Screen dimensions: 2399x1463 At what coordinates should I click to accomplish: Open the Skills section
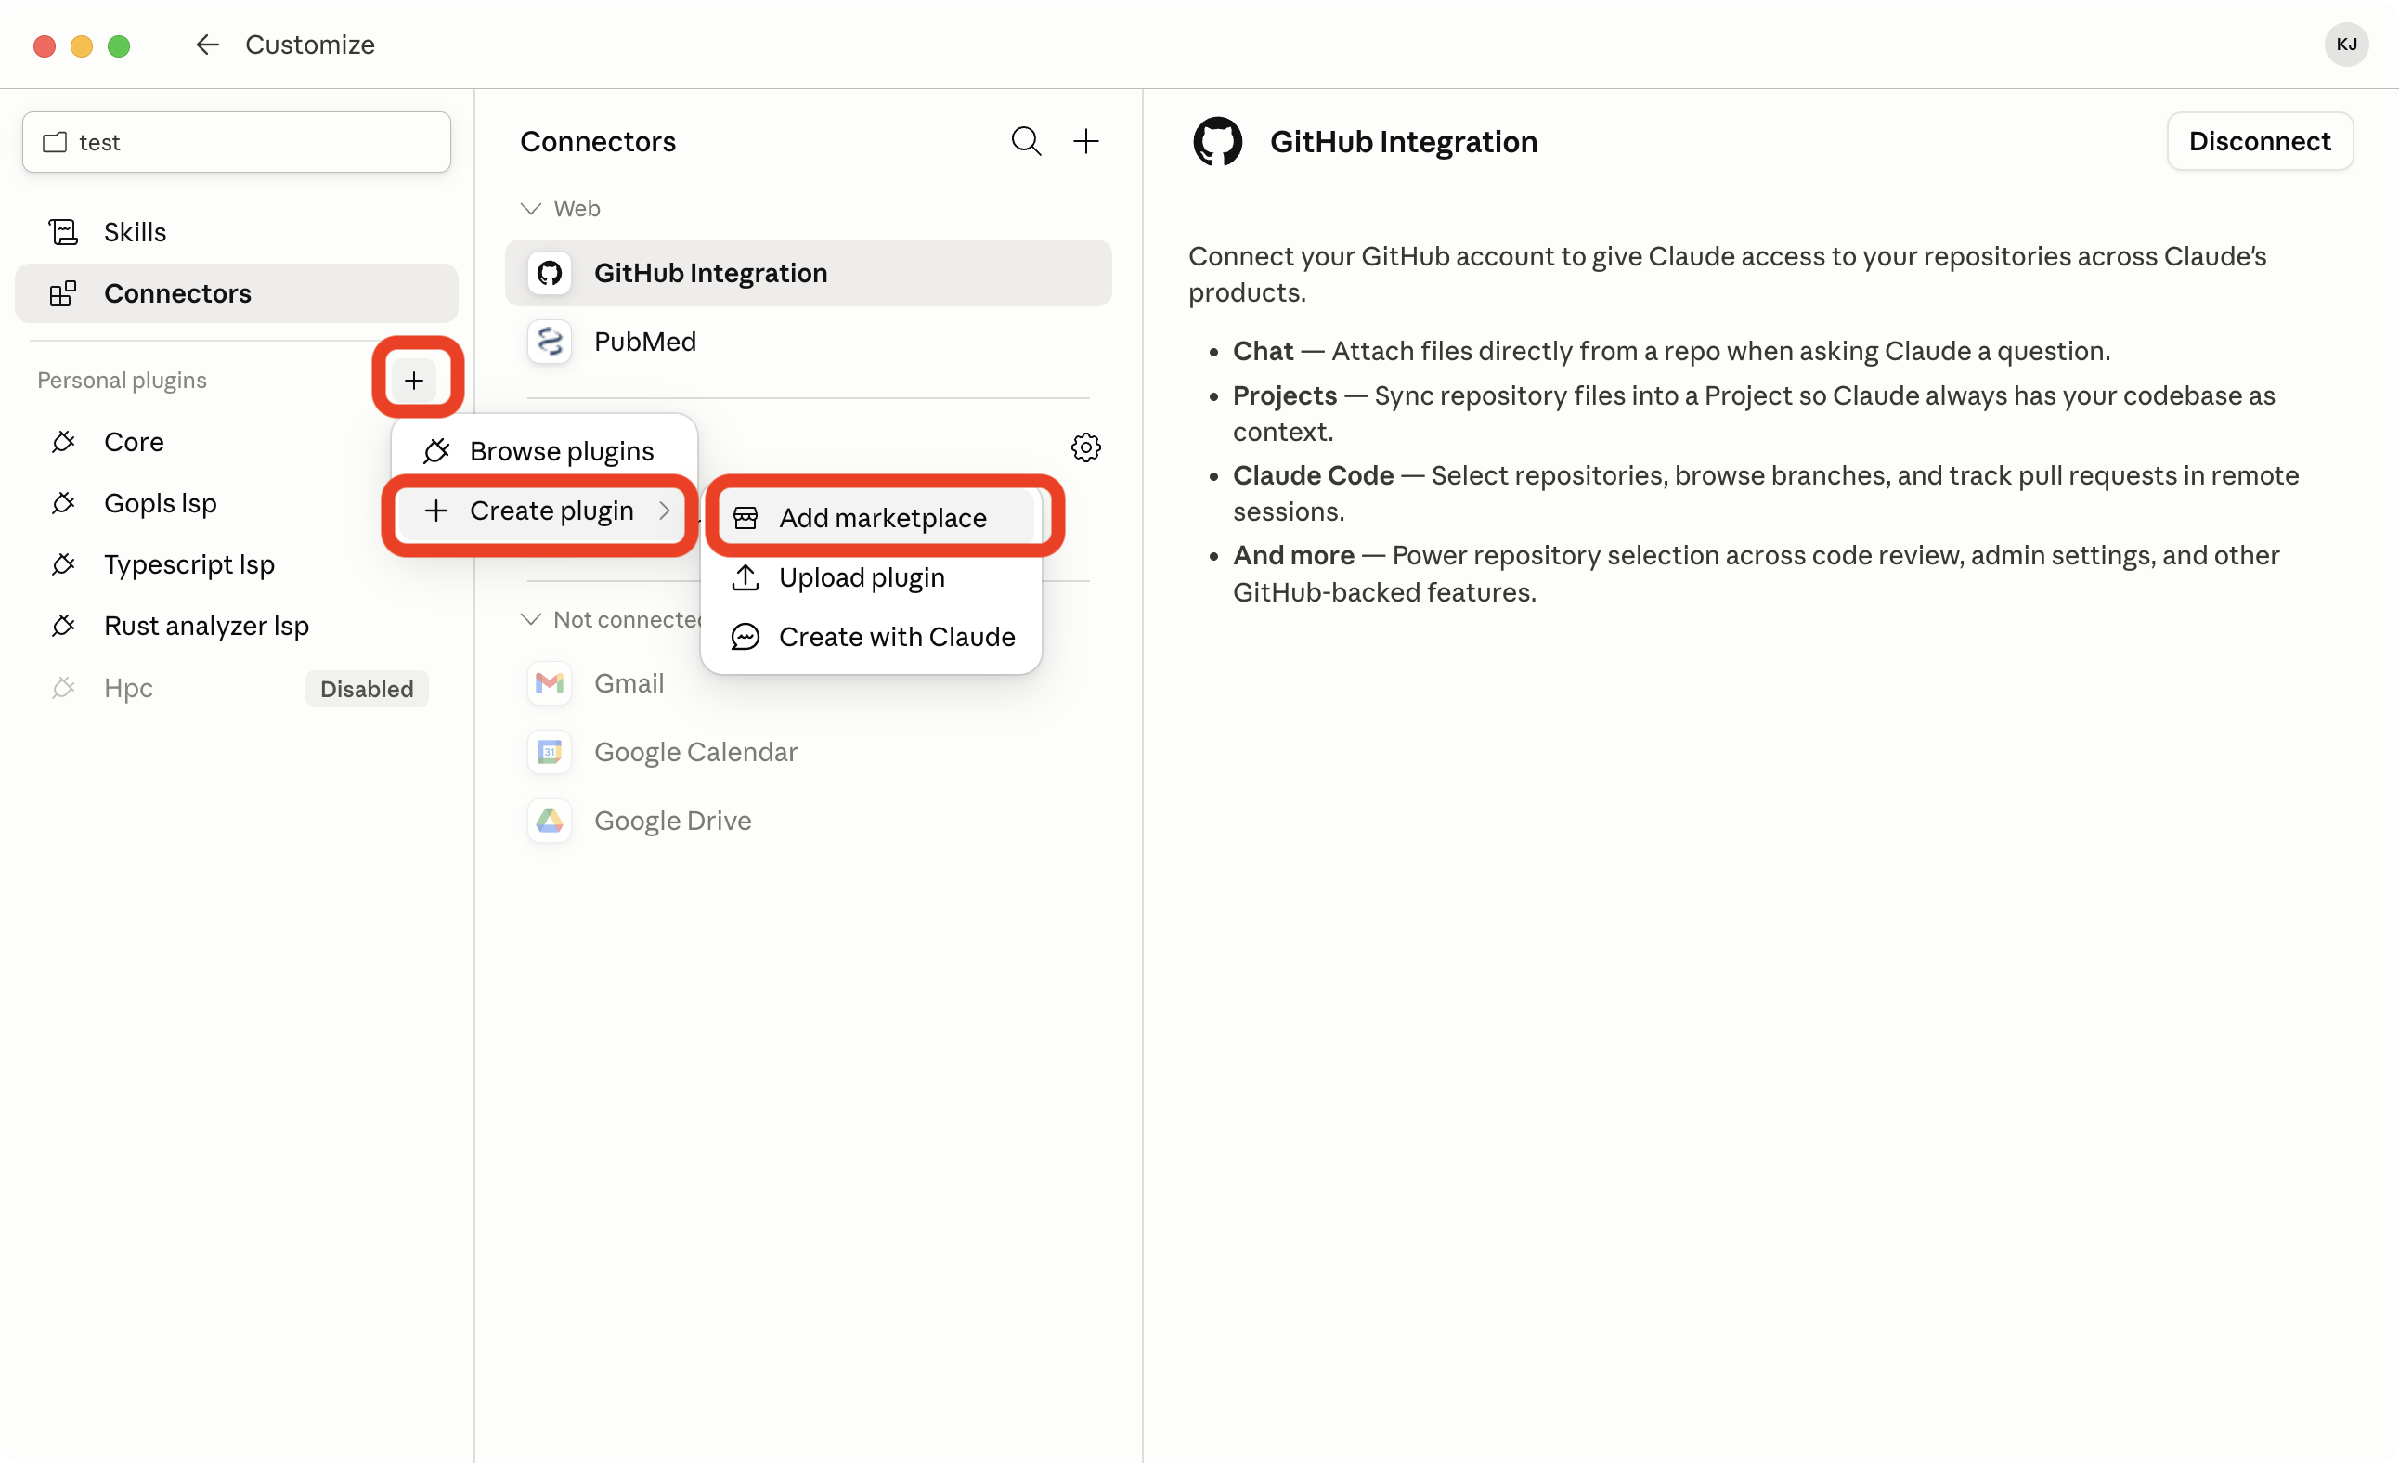point(237,232)
